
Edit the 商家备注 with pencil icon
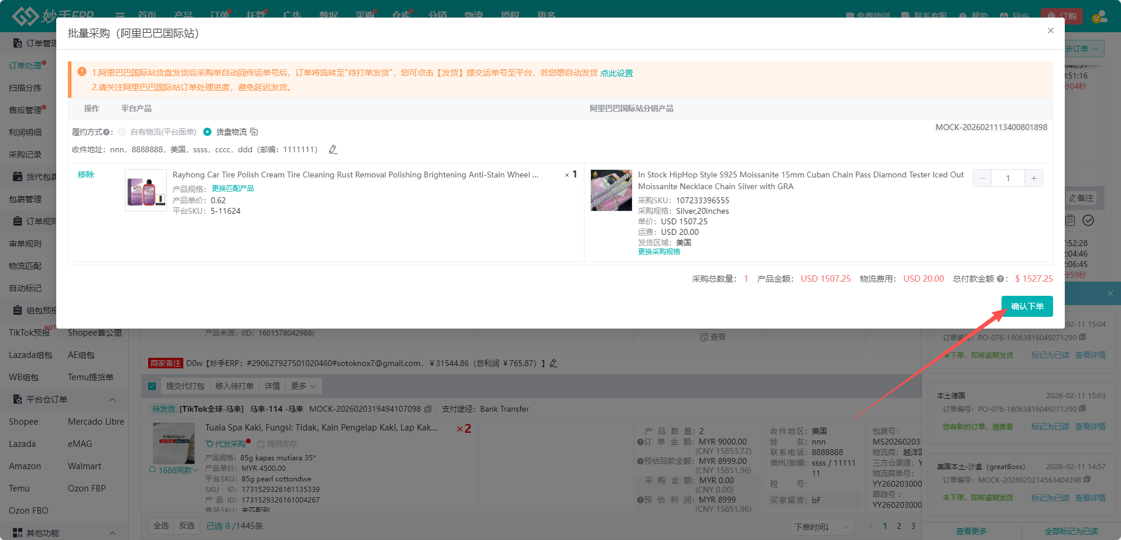(x=553, y=363)
